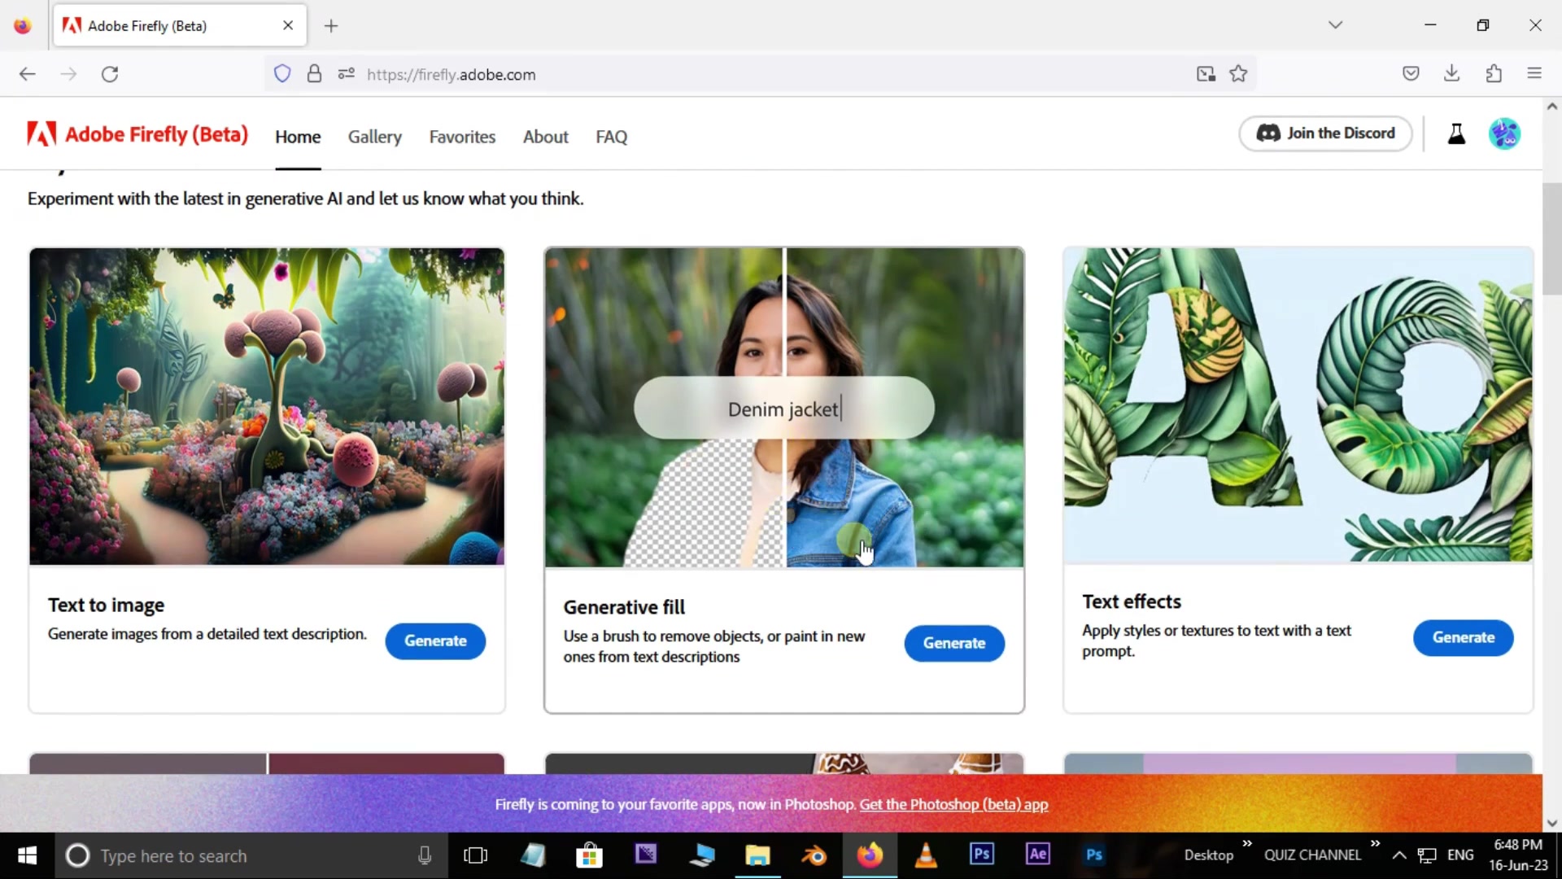Click the browser back arrow
1562x879 pixels.
tap(28, 74)
